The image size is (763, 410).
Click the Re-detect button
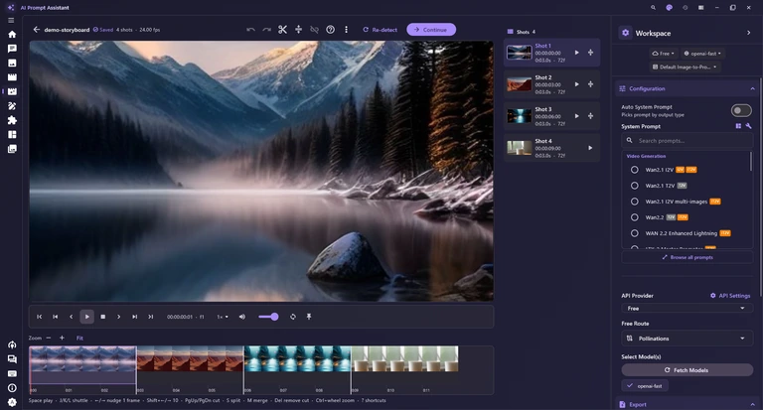[x=381, y=30]
